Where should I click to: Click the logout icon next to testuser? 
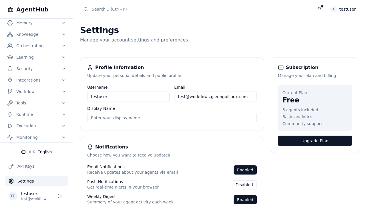(x=60, y=196)
